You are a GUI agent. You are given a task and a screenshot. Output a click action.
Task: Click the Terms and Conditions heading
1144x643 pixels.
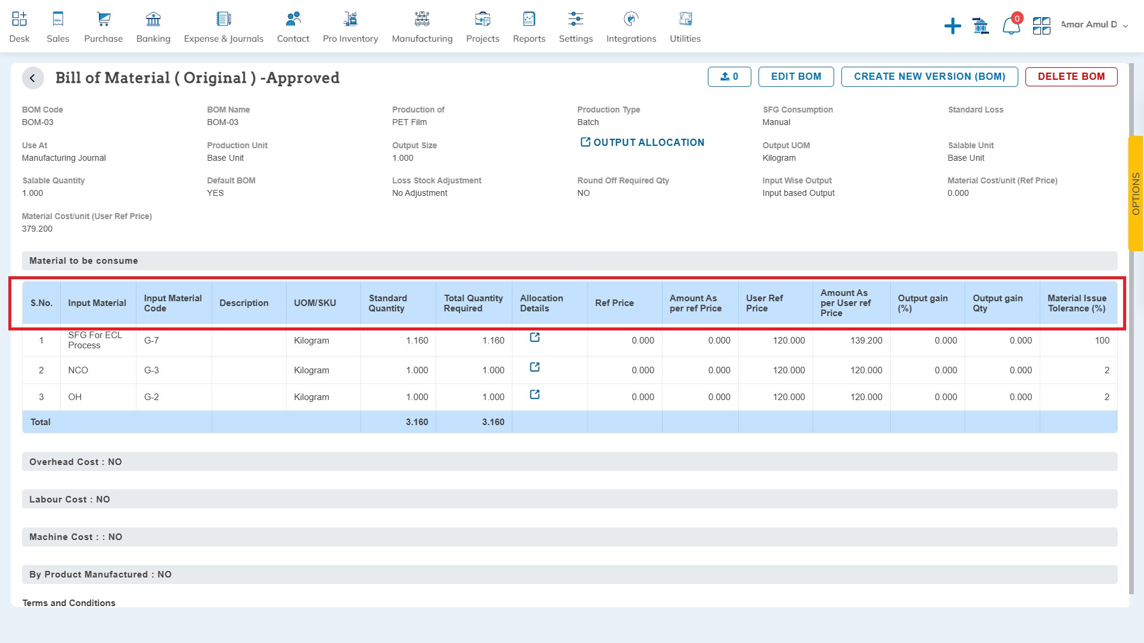[x=69, y=603]
